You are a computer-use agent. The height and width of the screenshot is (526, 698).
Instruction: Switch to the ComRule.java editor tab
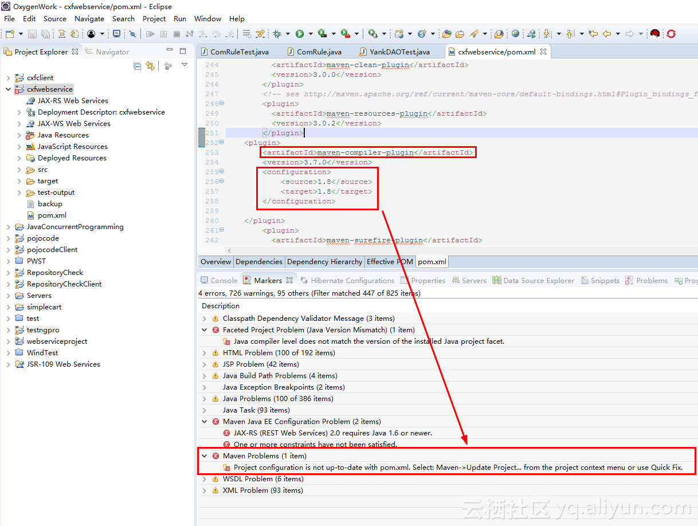314,52
